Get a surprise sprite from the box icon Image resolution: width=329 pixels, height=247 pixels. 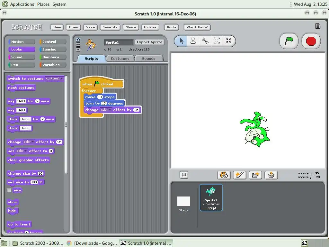point(271,175)
